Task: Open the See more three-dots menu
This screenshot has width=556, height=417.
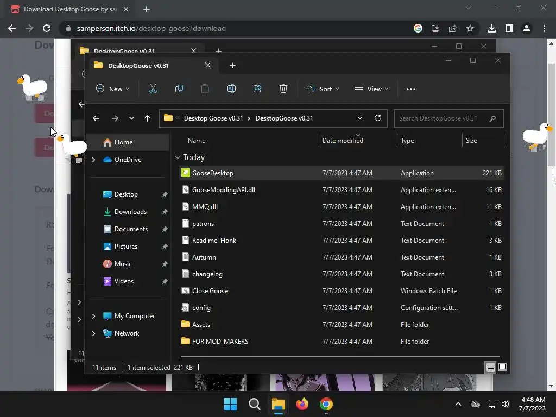Action: [x=411, y=89]
